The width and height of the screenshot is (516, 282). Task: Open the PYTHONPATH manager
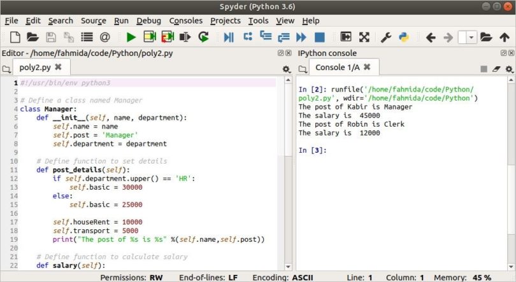pos(404,37)
